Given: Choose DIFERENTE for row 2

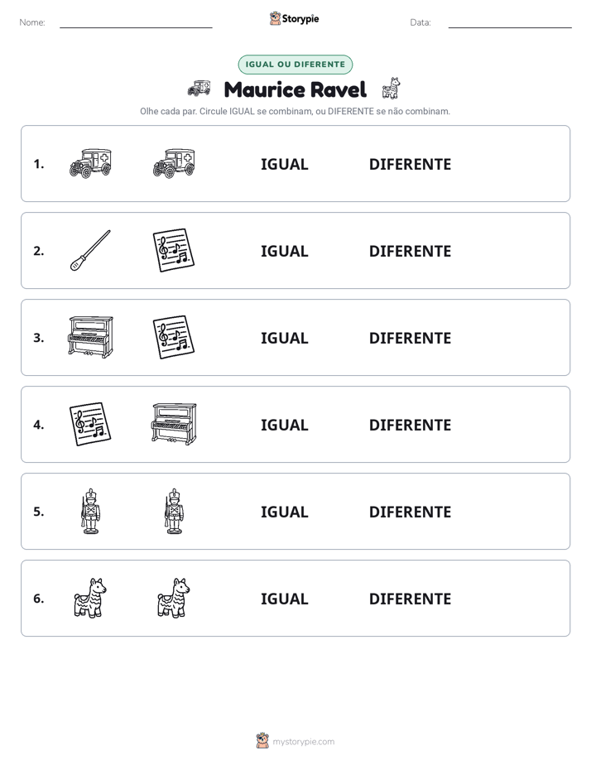Looking at the screenshot, I should click(410, 251).
